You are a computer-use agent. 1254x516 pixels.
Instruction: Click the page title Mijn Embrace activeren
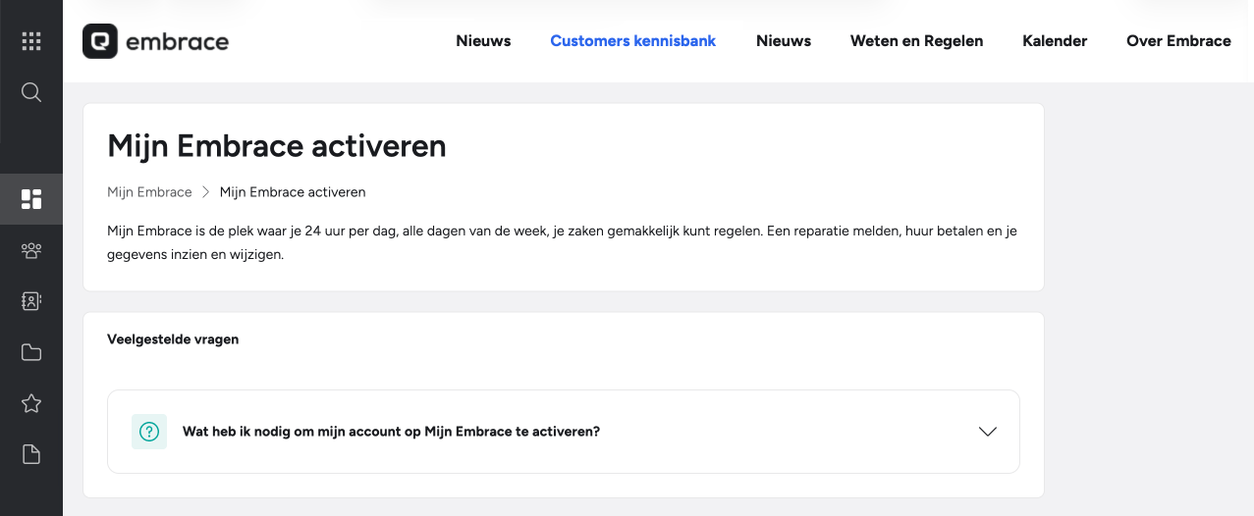pos(277,146)
